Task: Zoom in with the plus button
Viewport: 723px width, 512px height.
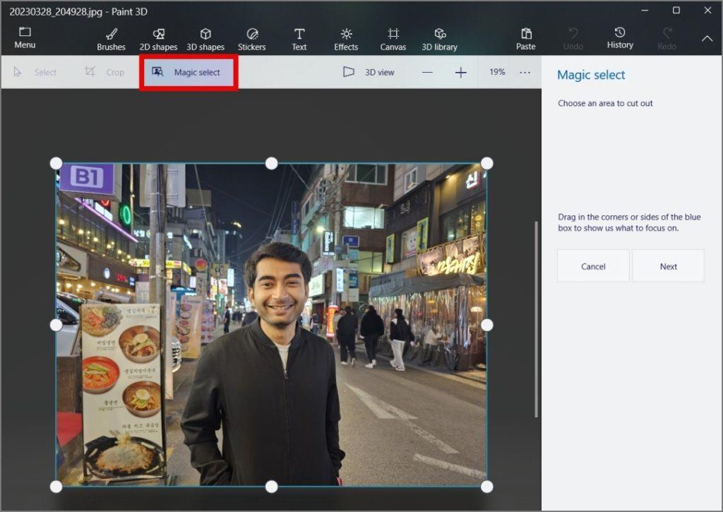Action: (460, 73)
